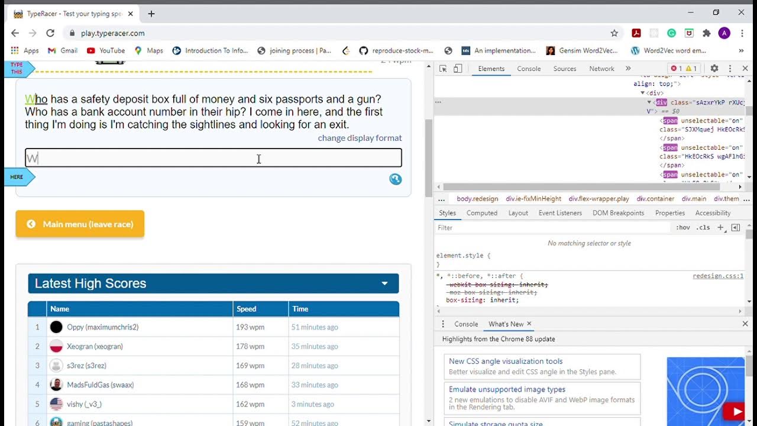Click Main menu (leave race) button
Viewport: 757px width, 426px height.
[x=80, y=224]
